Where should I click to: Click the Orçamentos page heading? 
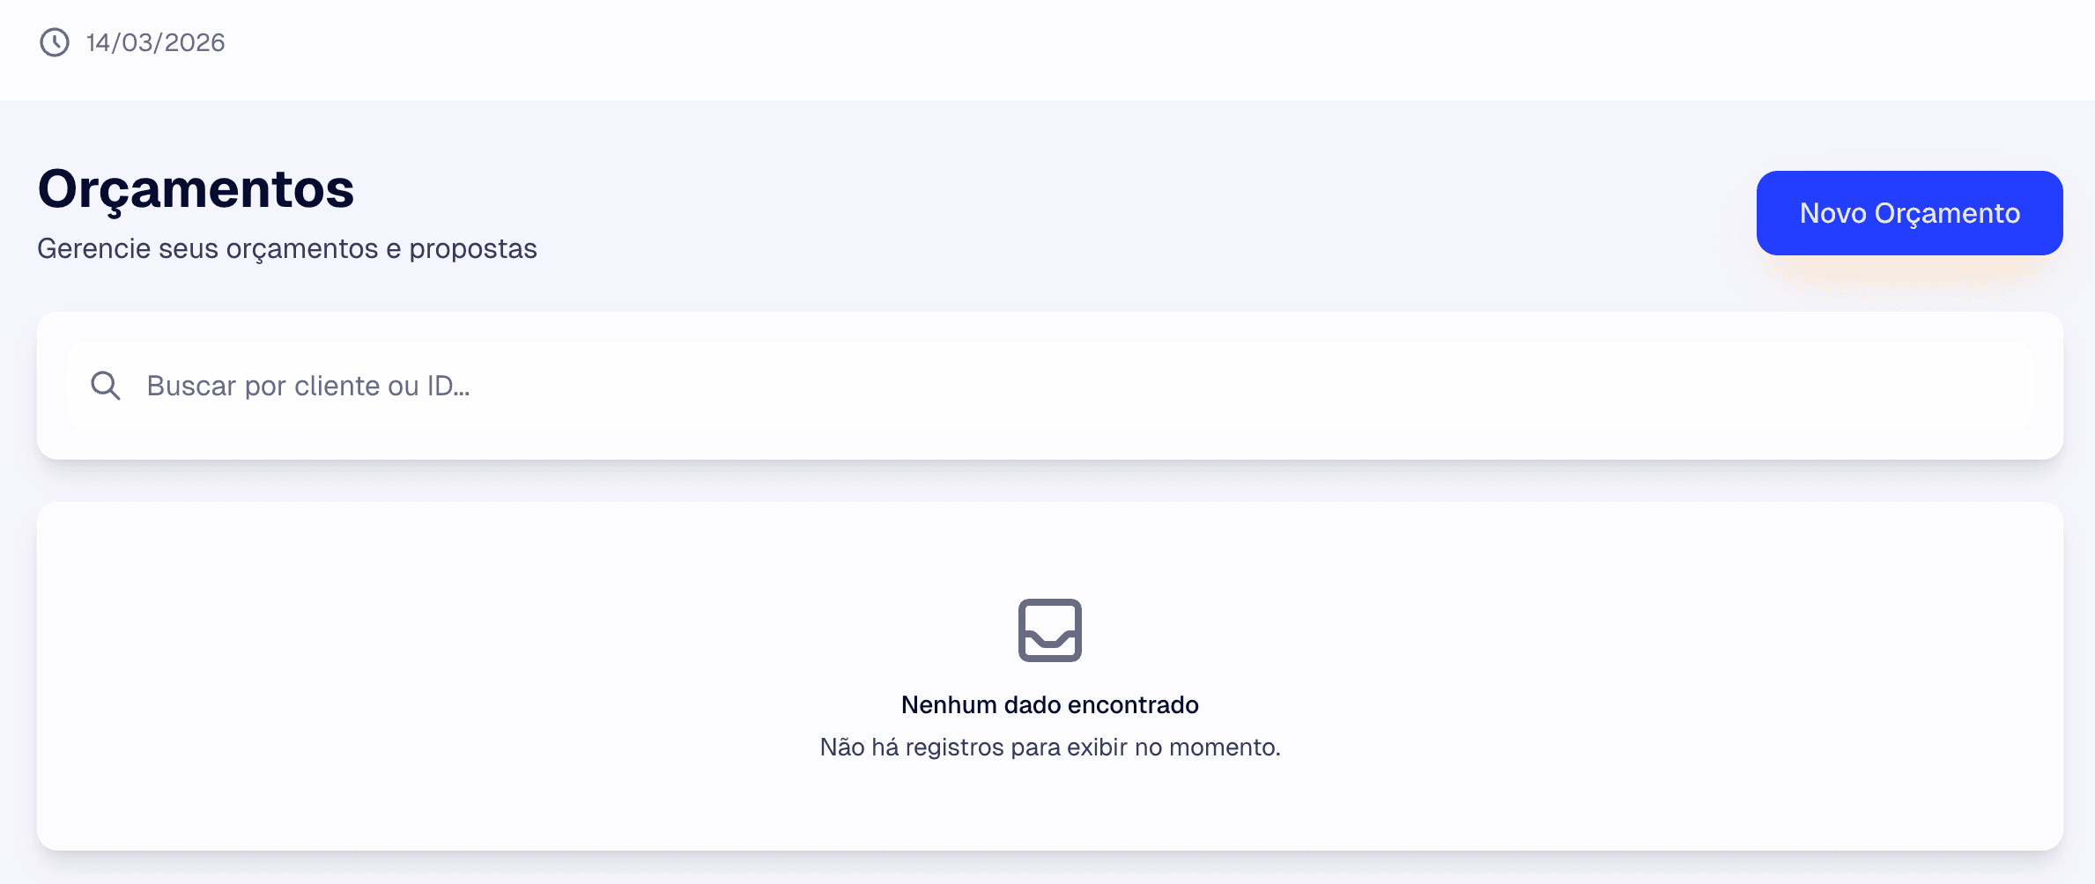pos(196,188)
